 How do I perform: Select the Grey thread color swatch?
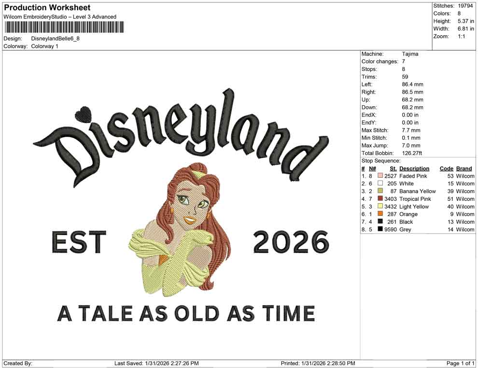[380, 229]
